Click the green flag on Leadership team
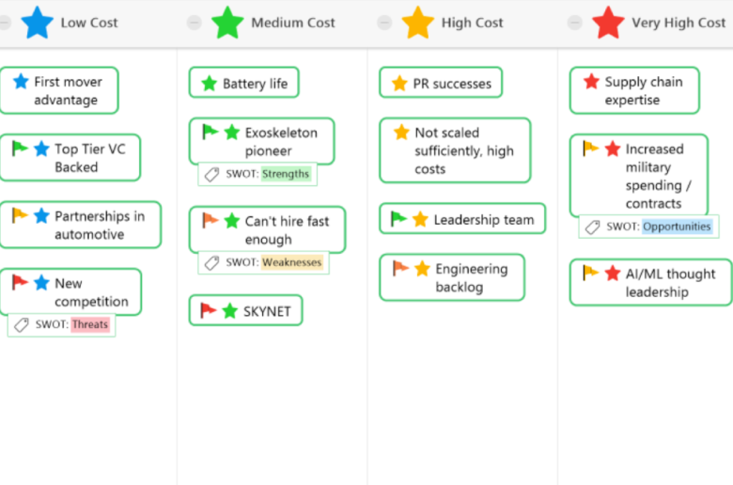This screenshot has width=733, height=485. pyautogui.click(x=398, y=219)
